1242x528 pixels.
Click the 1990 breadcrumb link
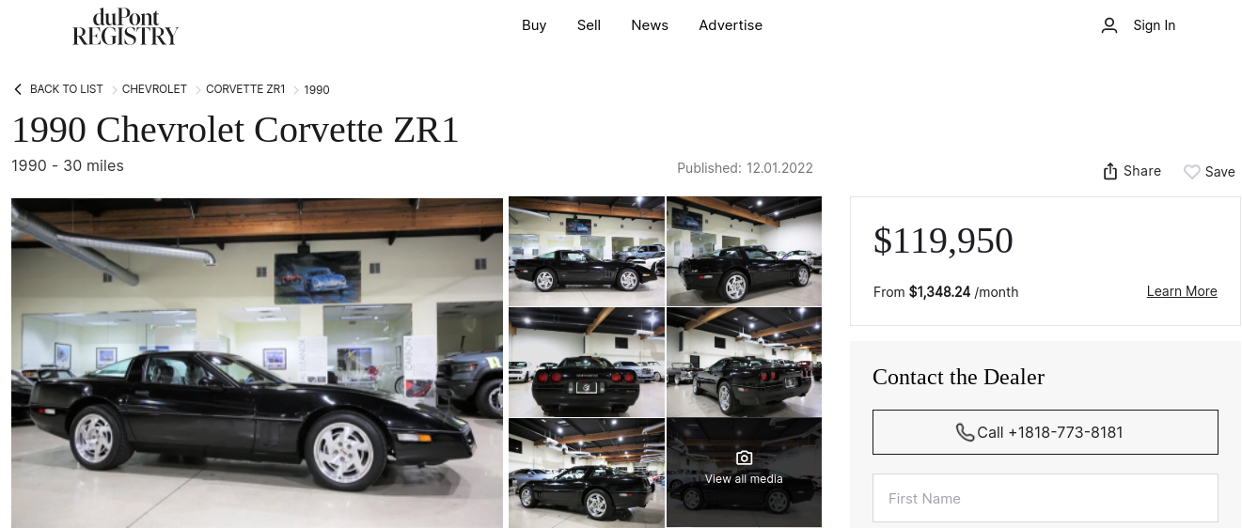coord(317,90)
